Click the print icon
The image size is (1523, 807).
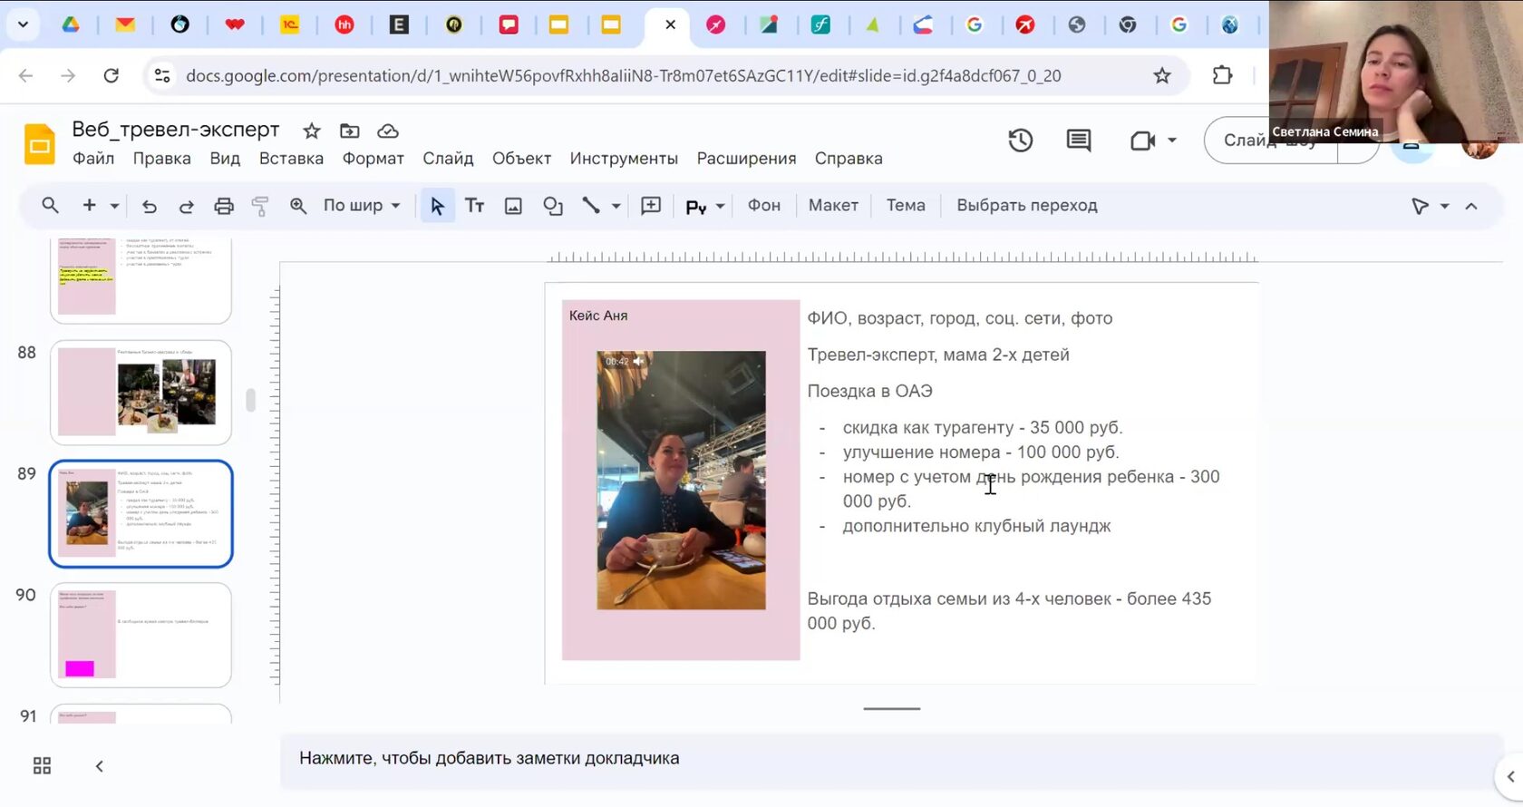point(224,207)
